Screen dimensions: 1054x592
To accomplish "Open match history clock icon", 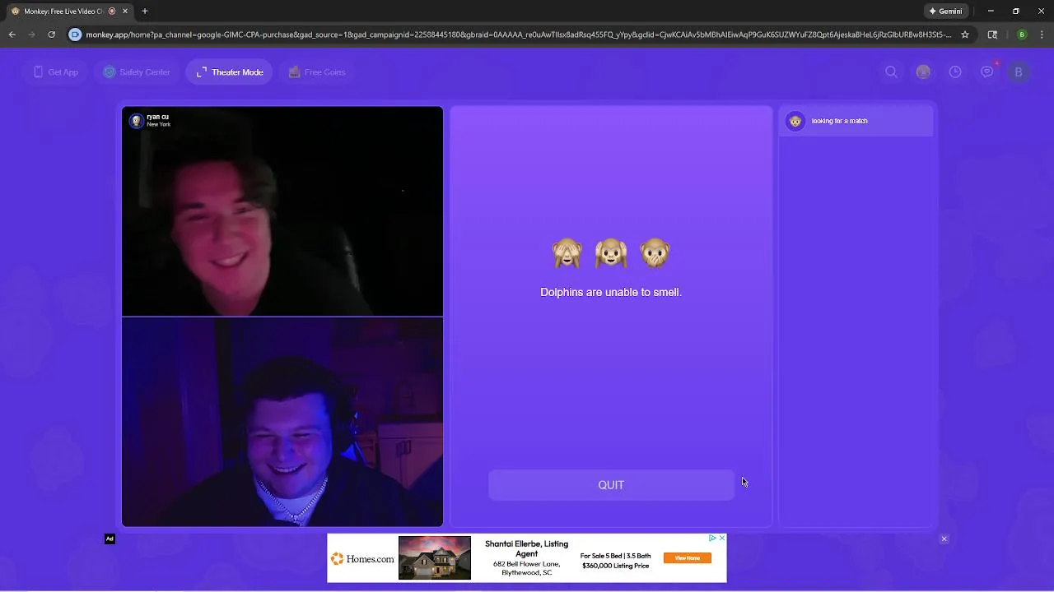I will 955,72.
